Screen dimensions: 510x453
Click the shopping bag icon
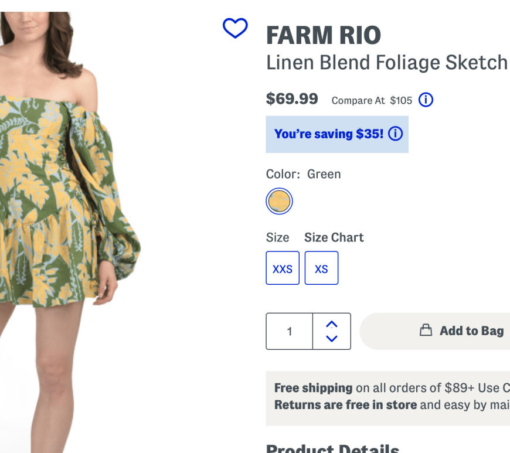(x=426, y=331)
